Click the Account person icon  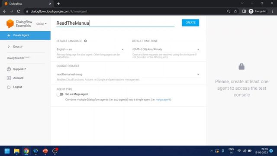9,78
